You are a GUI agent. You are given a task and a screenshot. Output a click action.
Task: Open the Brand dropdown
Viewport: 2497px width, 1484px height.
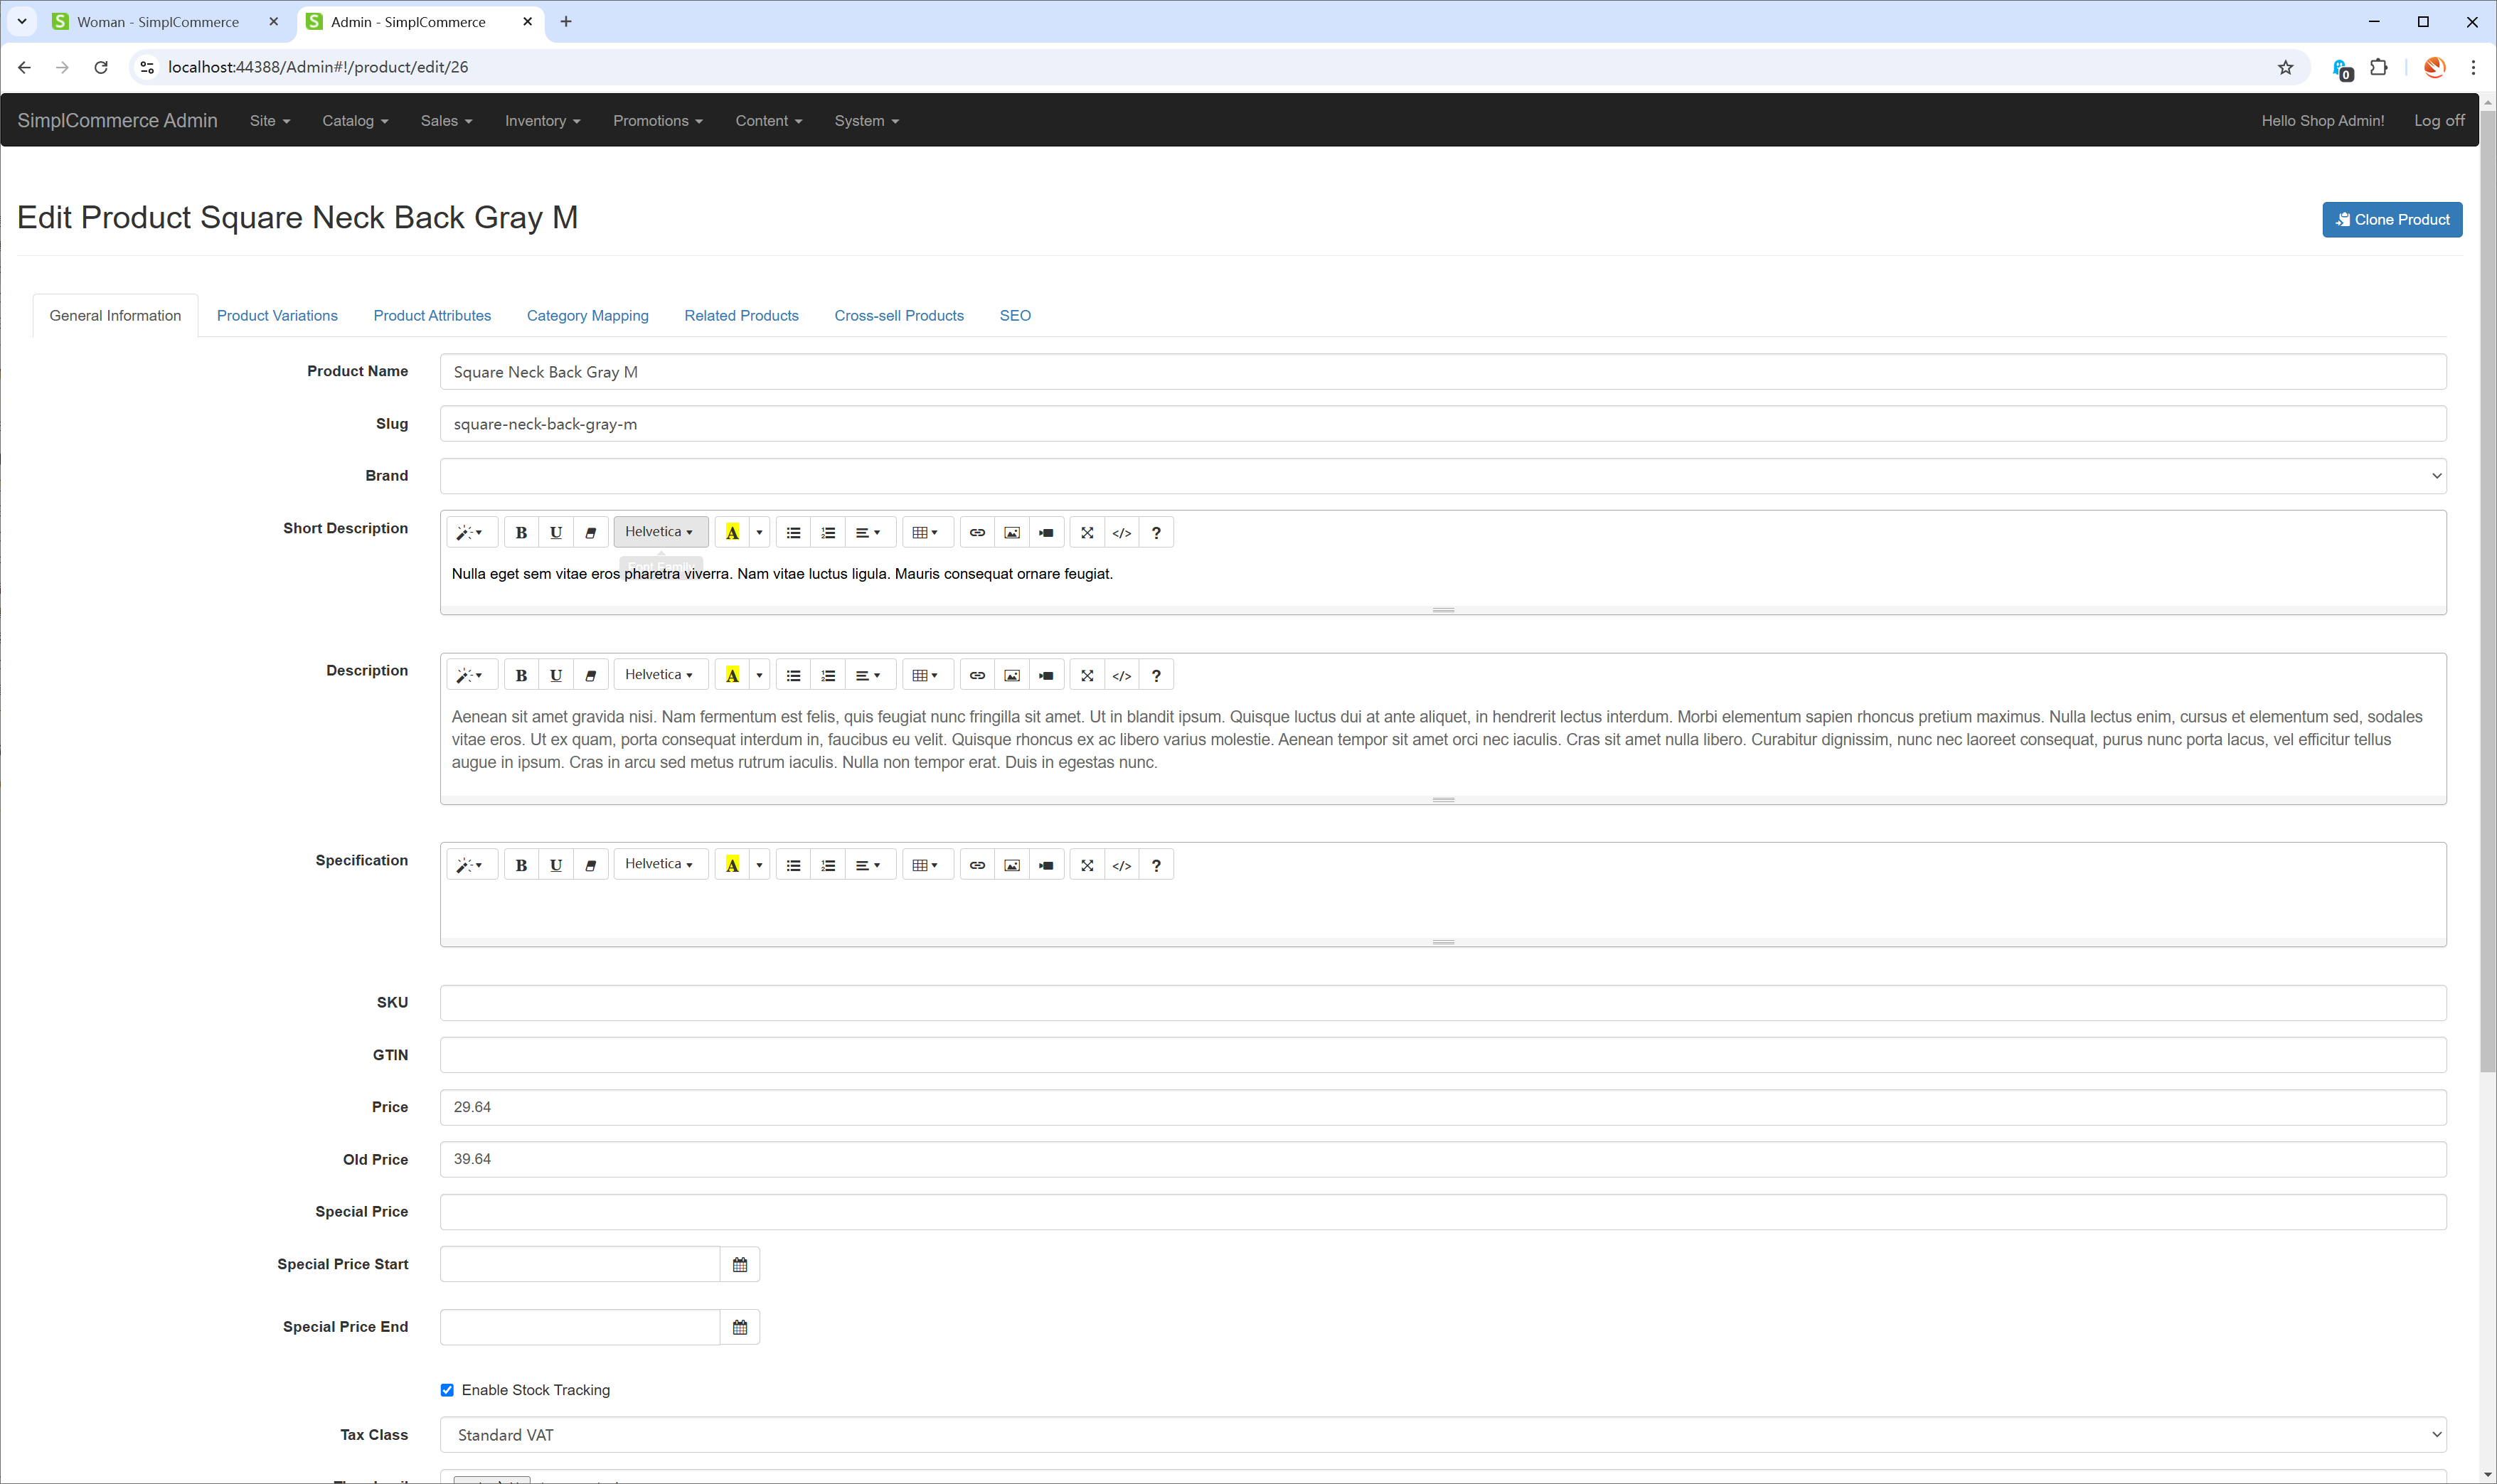pyautogui.click(x=1442, y=476)
